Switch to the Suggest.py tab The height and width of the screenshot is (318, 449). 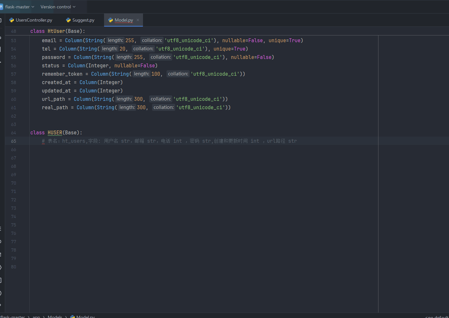[83, 20]
